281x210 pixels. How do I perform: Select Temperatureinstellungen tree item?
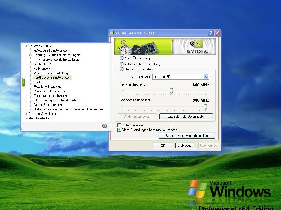[50, 96]
